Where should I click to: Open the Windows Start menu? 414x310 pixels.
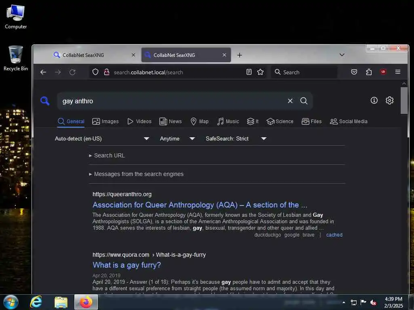point(11,302)
